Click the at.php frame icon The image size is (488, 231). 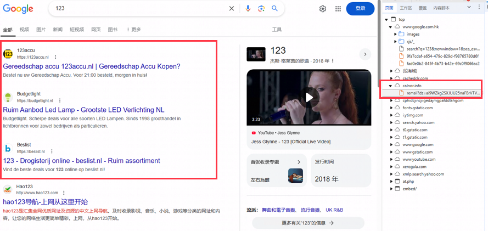[397, 181]
